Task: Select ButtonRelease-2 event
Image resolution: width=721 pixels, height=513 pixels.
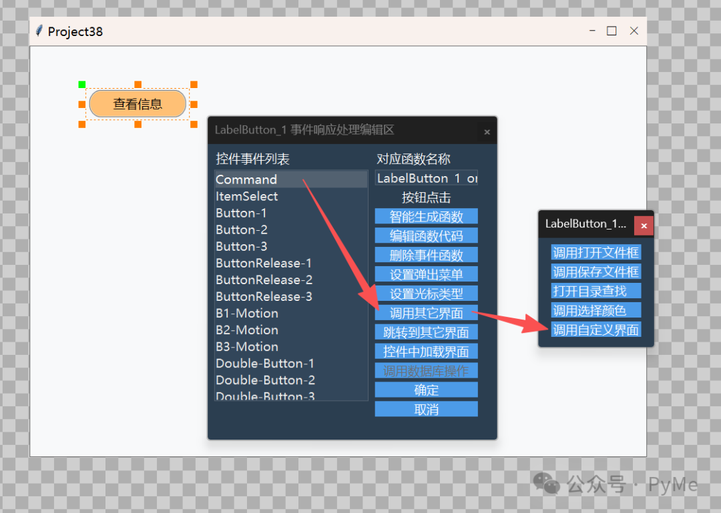Action: 291,280
